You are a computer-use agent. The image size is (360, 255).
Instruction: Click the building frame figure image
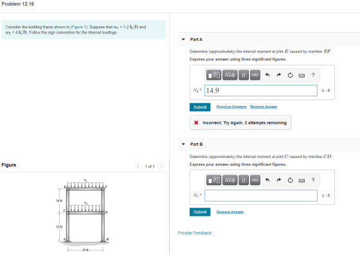[83, 215]
